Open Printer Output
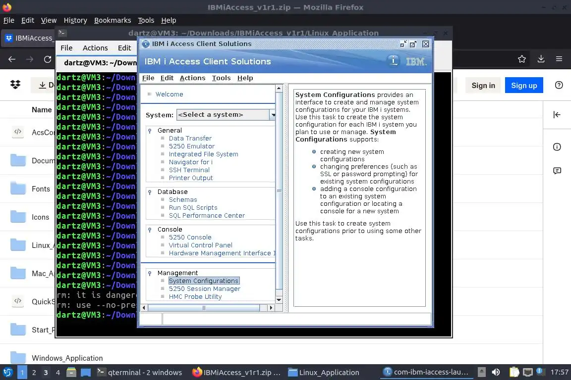 [191, 178]
